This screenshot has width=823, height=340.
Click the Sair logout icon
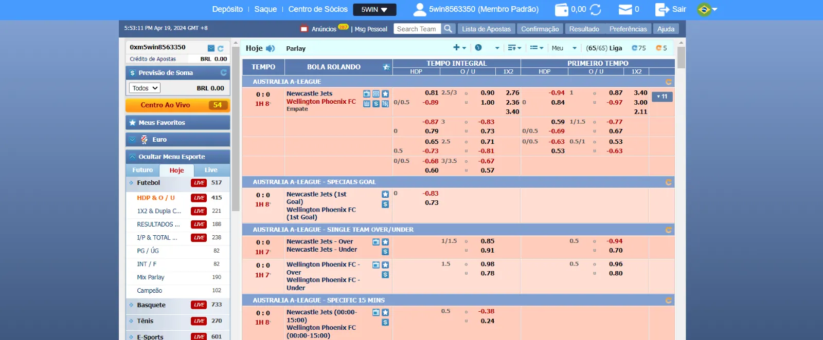661,9
